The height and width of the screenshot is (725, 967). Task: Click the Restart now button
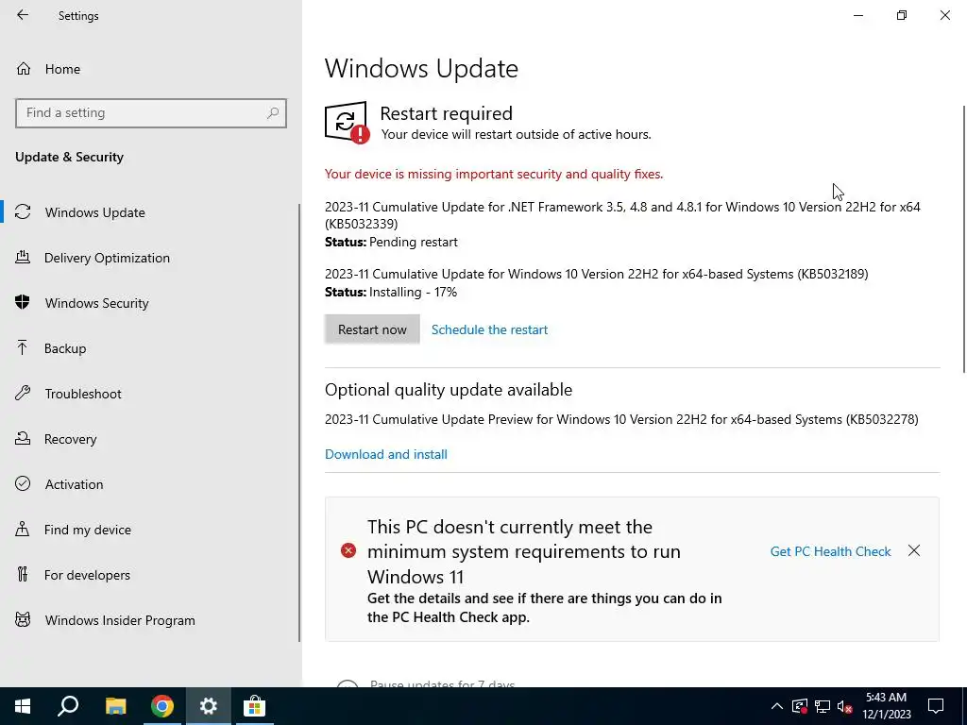(x=372, y=329)
